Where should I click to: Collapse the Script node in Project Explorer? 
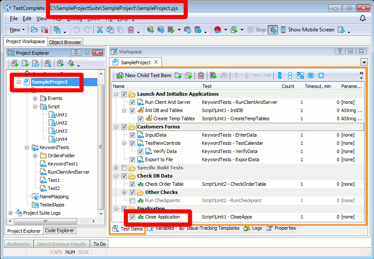pos(35,106)
